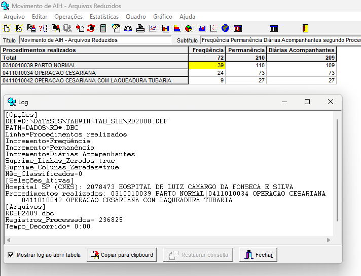Screen dimensions: 361x276
Task: Open the Gráfico menu
Action: [x=163, y=17]
